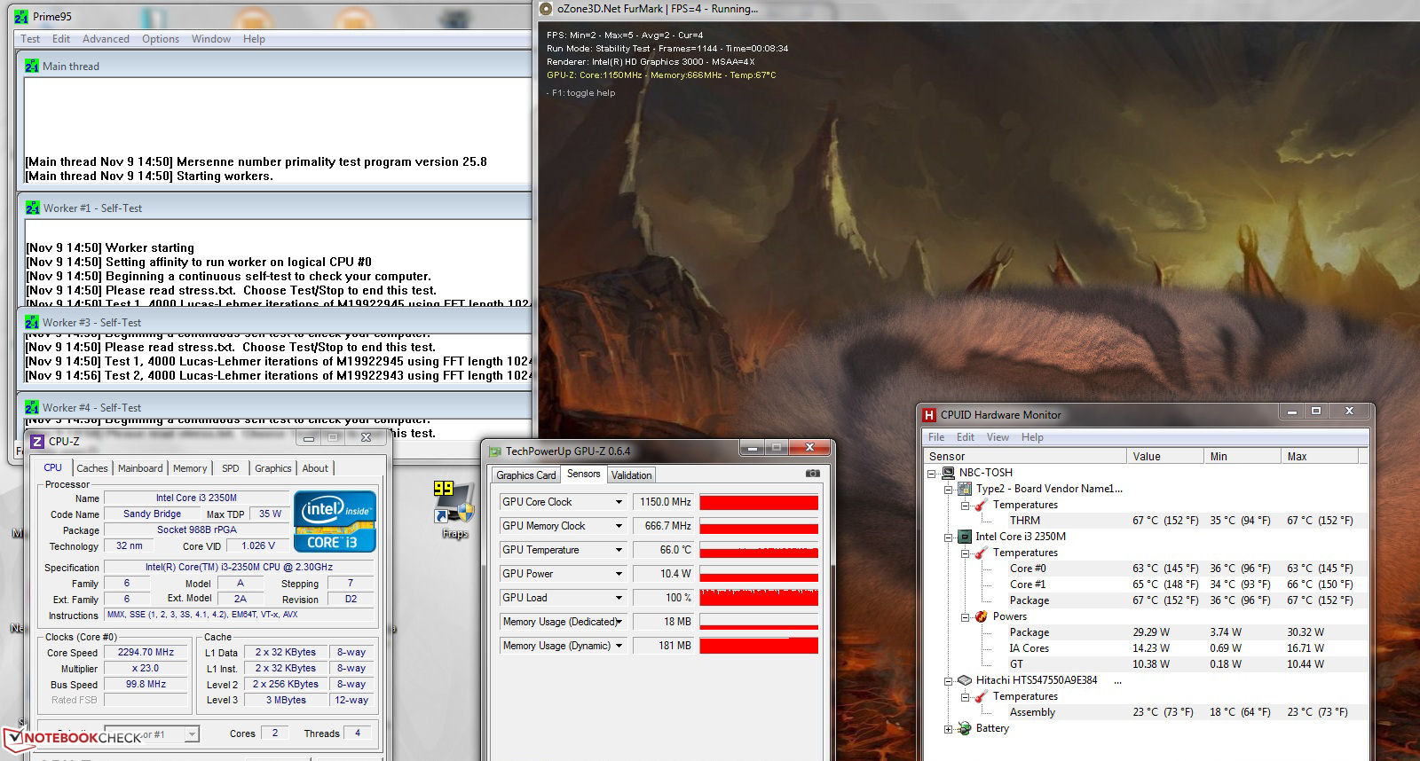Viewport: 1420px width, 761px height.
Task: Switch to the Memory tab in CPU-Z
Action: click(190, 468)
